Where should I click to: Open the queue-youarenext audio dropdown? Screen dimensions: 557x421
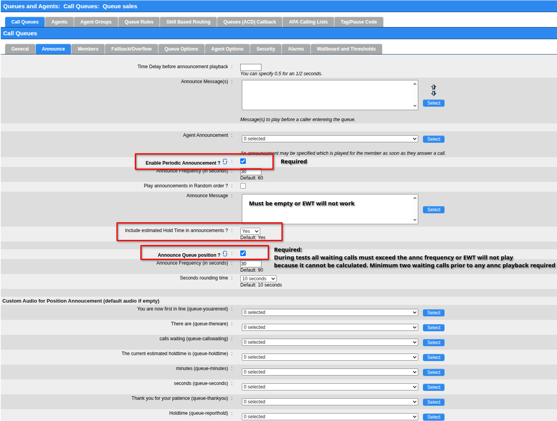coord(330,312)
